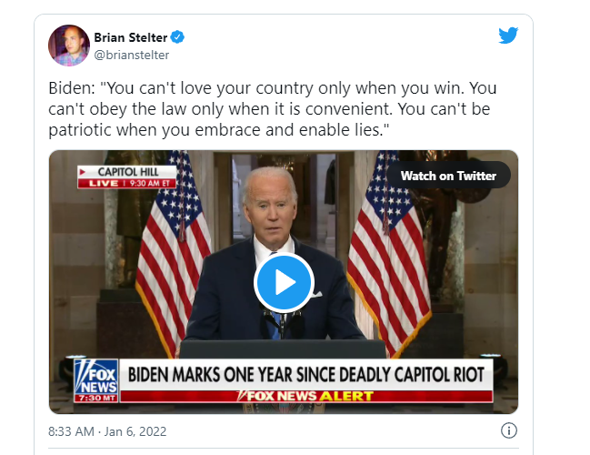Open the @brianstelter handle link
590x455 pixels.
pyautogui.click(x=131, y=55)
